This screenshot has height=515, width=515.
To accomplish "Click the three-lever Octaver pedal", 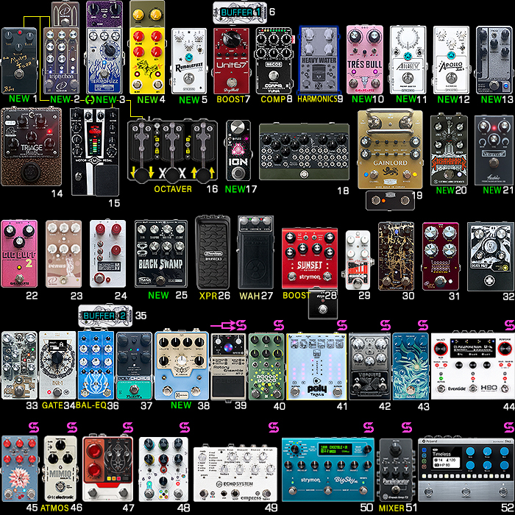I will pyautogui.click(x=172, y=151).
